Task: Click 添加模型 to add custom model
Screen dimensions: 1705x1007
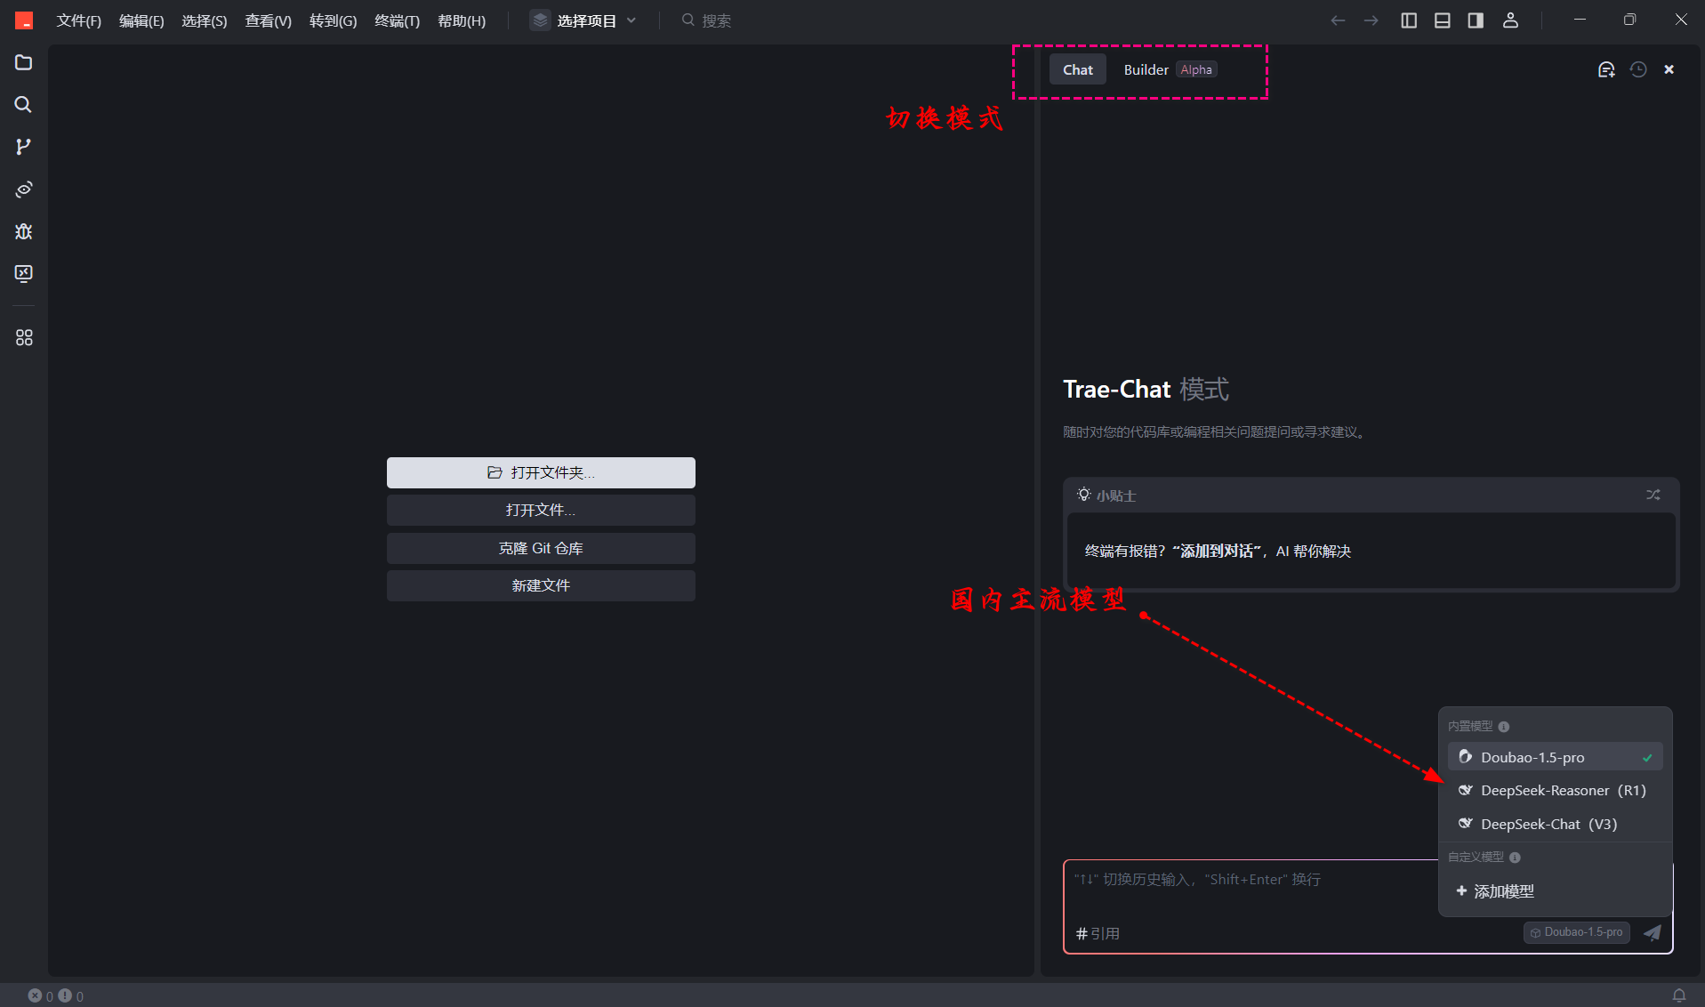Action: point(1495,891)
